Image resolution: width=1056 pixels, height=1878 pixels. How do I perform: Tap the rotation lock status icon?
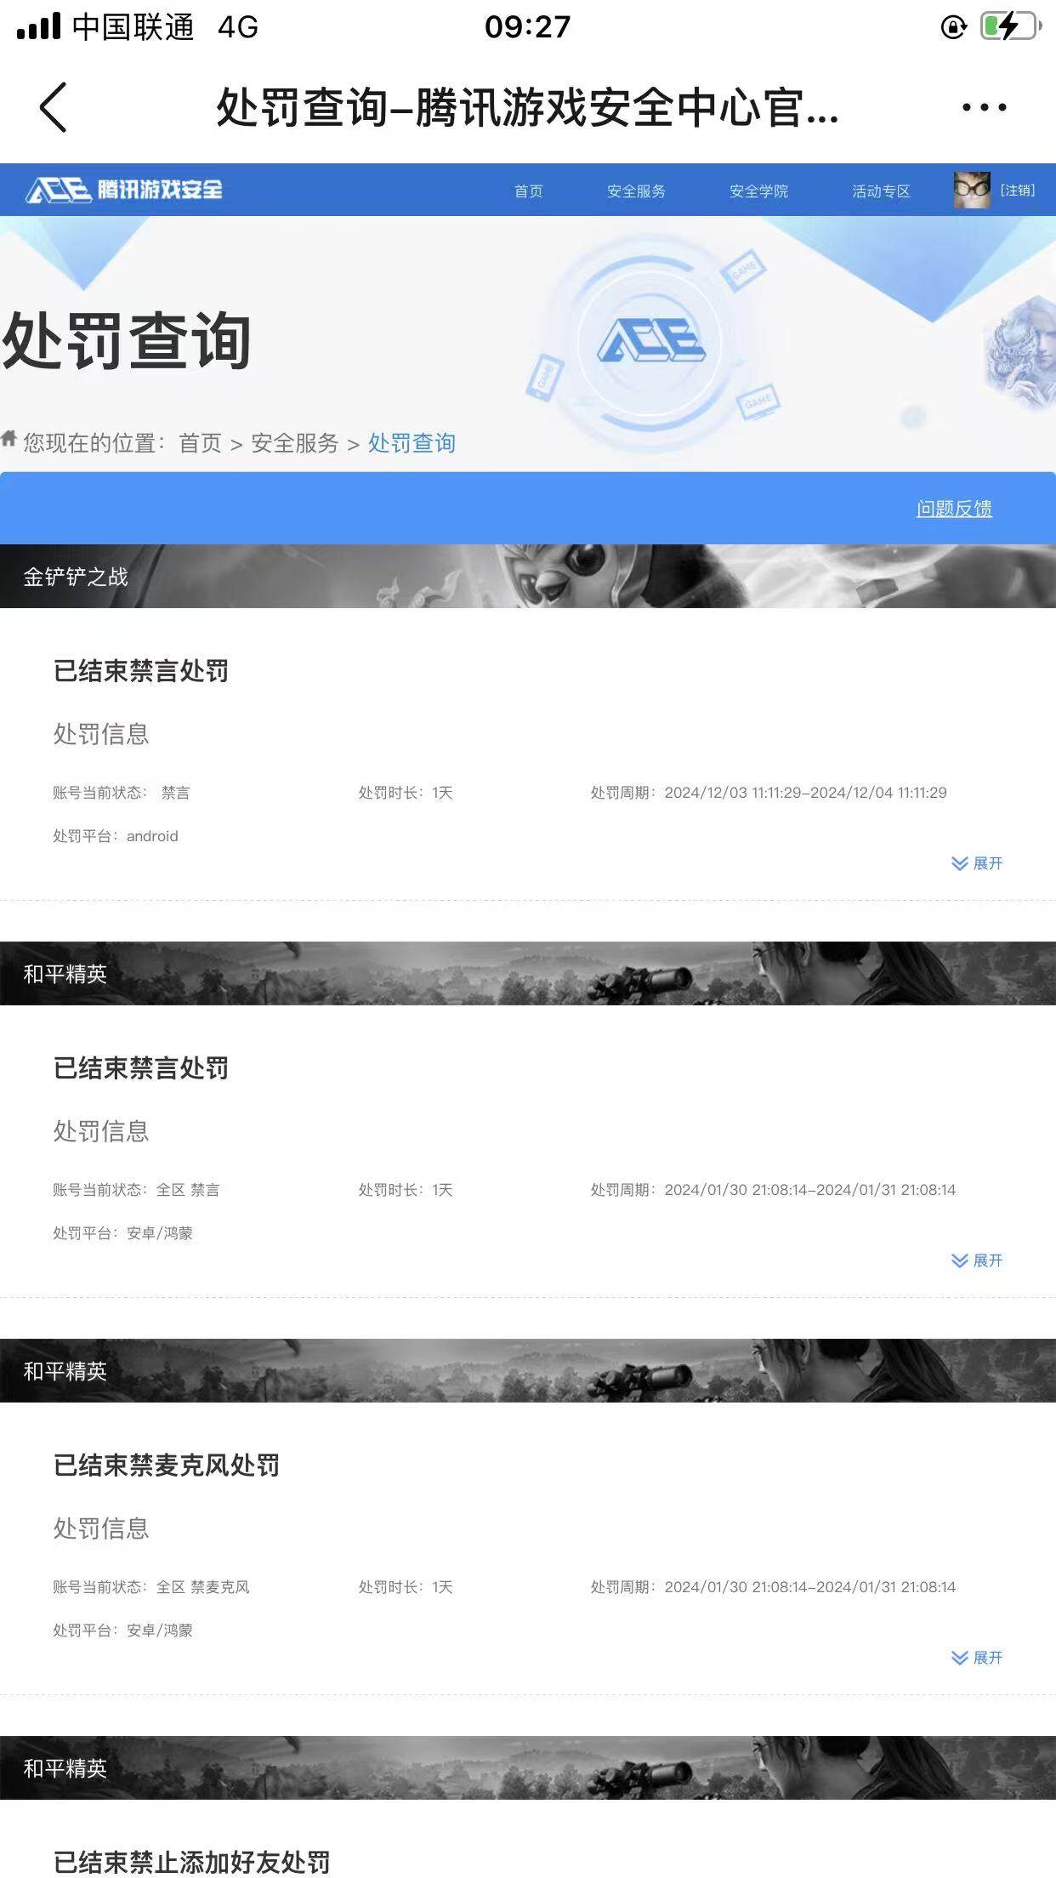tap(954, 27)
